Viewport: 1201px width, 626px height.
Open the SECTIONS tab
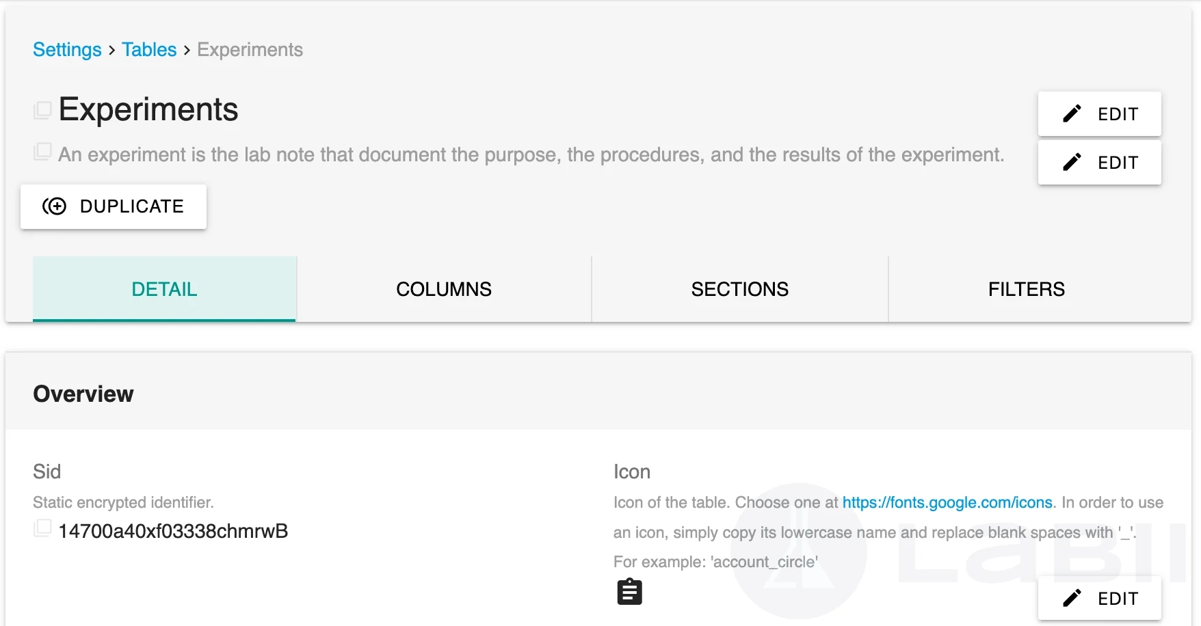[x=739, y=289]
